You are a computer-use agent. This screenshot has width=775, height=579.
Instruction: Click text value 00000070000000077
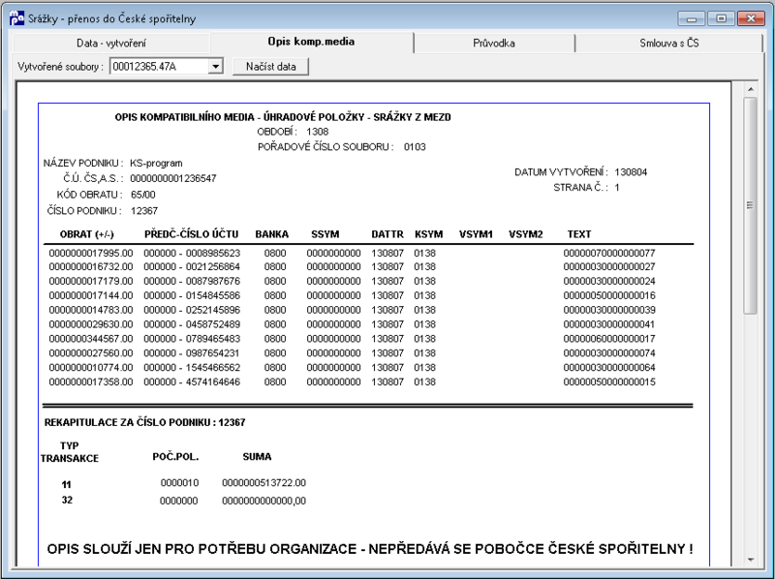click(609, 253)
